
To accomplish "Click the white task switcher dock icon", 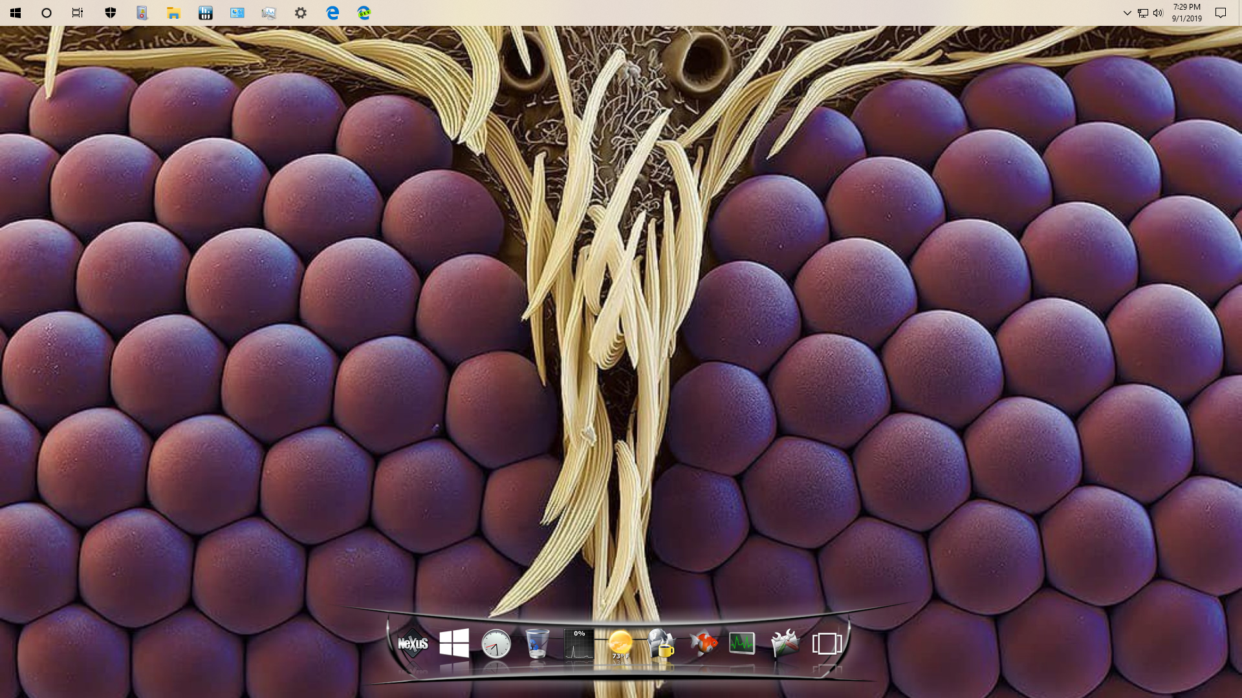I will pyautogui.click(x=827, y=643).
